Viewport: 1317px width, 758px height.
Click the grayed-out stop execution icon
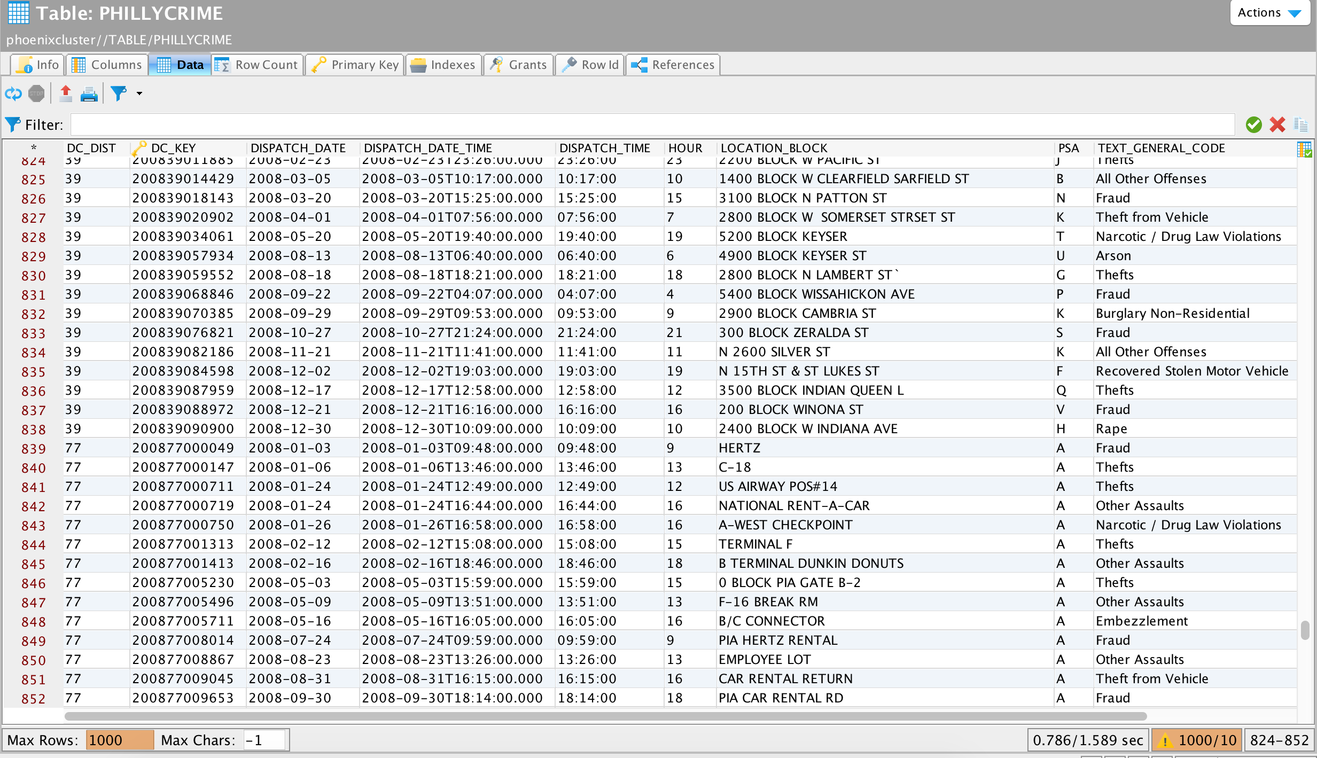[35, 93]
